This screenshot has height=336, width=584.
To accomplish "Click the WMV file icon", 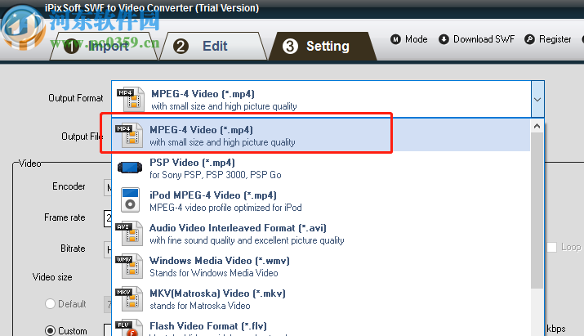I will coord(129,267).
